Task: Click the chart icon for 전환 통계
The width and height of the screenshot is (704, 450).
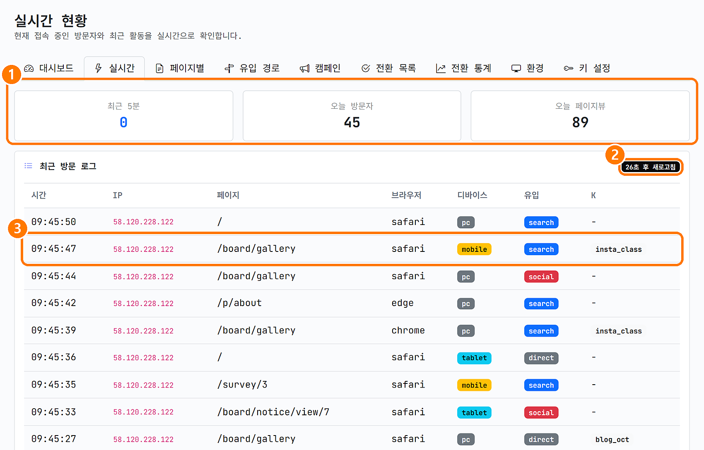Action: pos(441,68)
